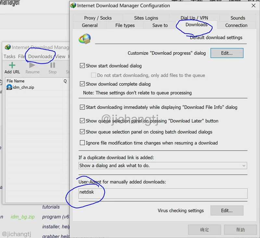This screenshot has width=260, height=238.
Task: Click the Add URL toolbar icon
Action: [x=12, y=66]
